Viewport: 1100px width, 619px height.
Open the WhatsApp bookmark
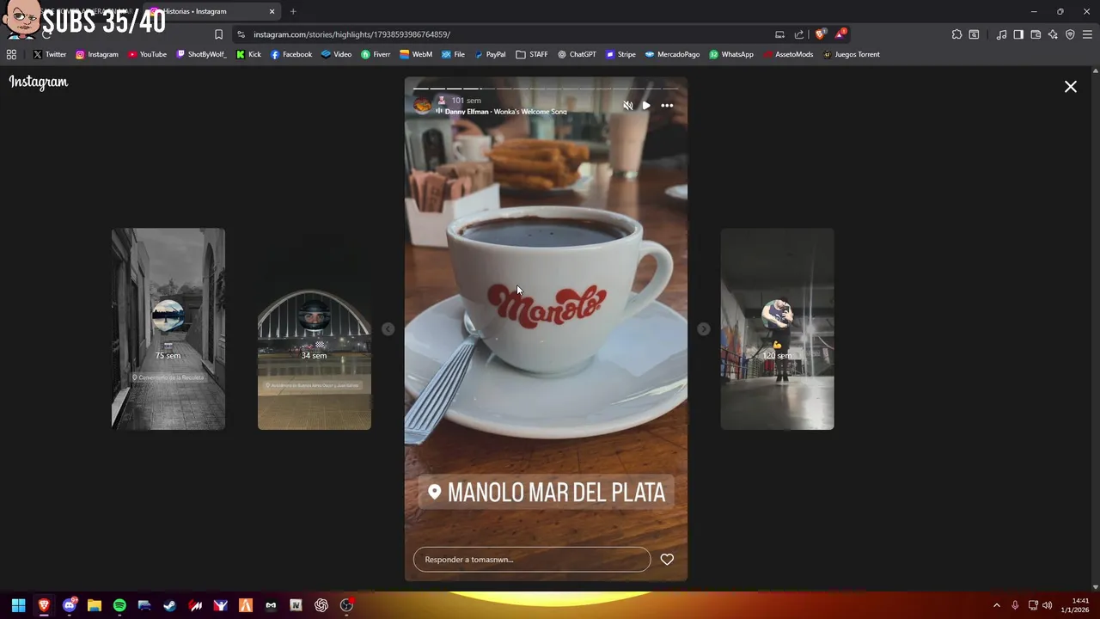click(731, 54)
